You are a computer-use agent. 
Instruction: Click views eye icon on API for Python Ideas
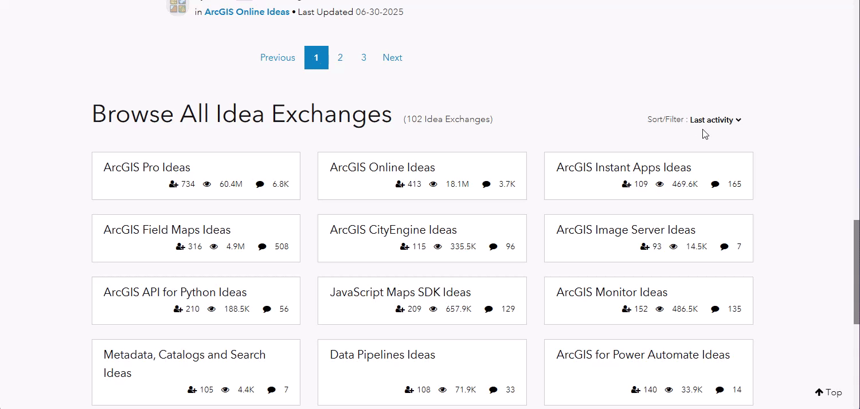212,309
